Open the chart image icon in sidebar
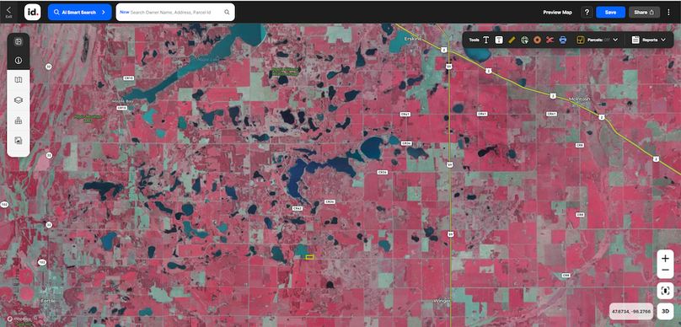The width and height of the screenshot is (681, 327). tap(19, 140)
